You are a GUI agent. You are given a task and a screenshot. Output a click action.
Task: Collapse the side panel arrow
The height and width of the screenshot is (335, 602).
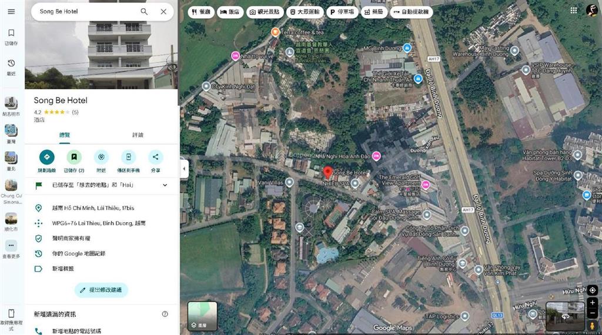[184, 169]
